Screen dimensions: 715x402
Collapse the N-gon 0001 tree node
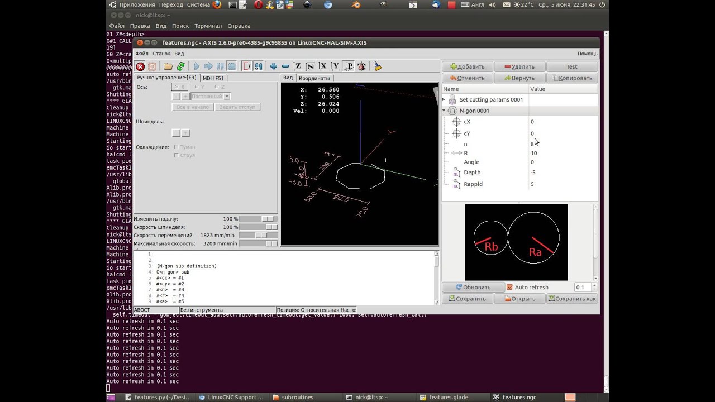coord(444,111)
